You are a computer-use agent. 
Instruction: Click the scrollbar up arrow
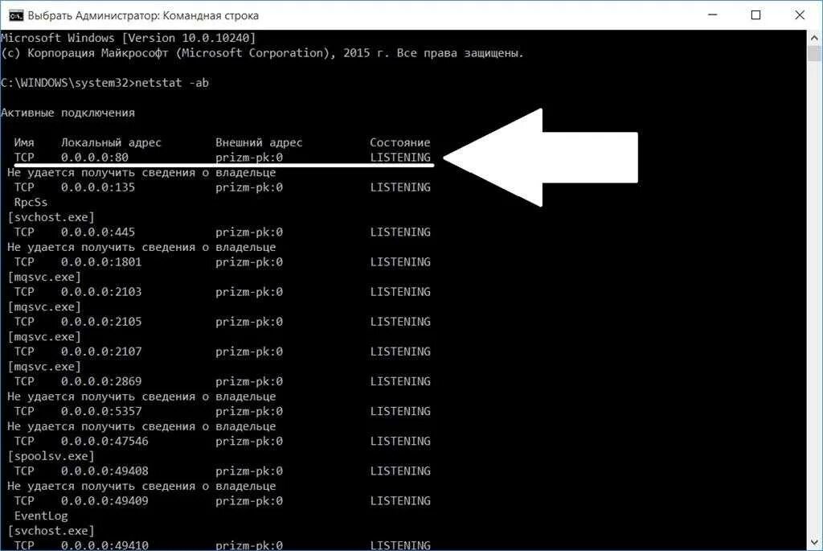(814, 38)
